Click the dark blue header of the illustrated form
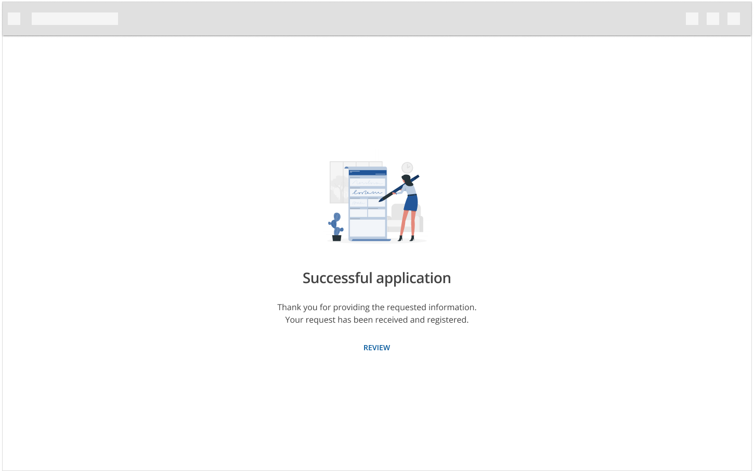Screen dimensions: 754x471 click(x=368, y=172)
